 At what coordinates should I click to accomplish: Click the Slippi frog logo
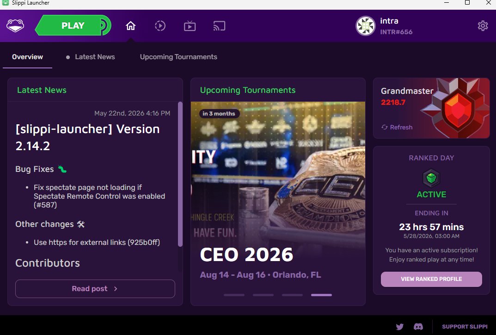pyautogui.click(x=15, y=25)
